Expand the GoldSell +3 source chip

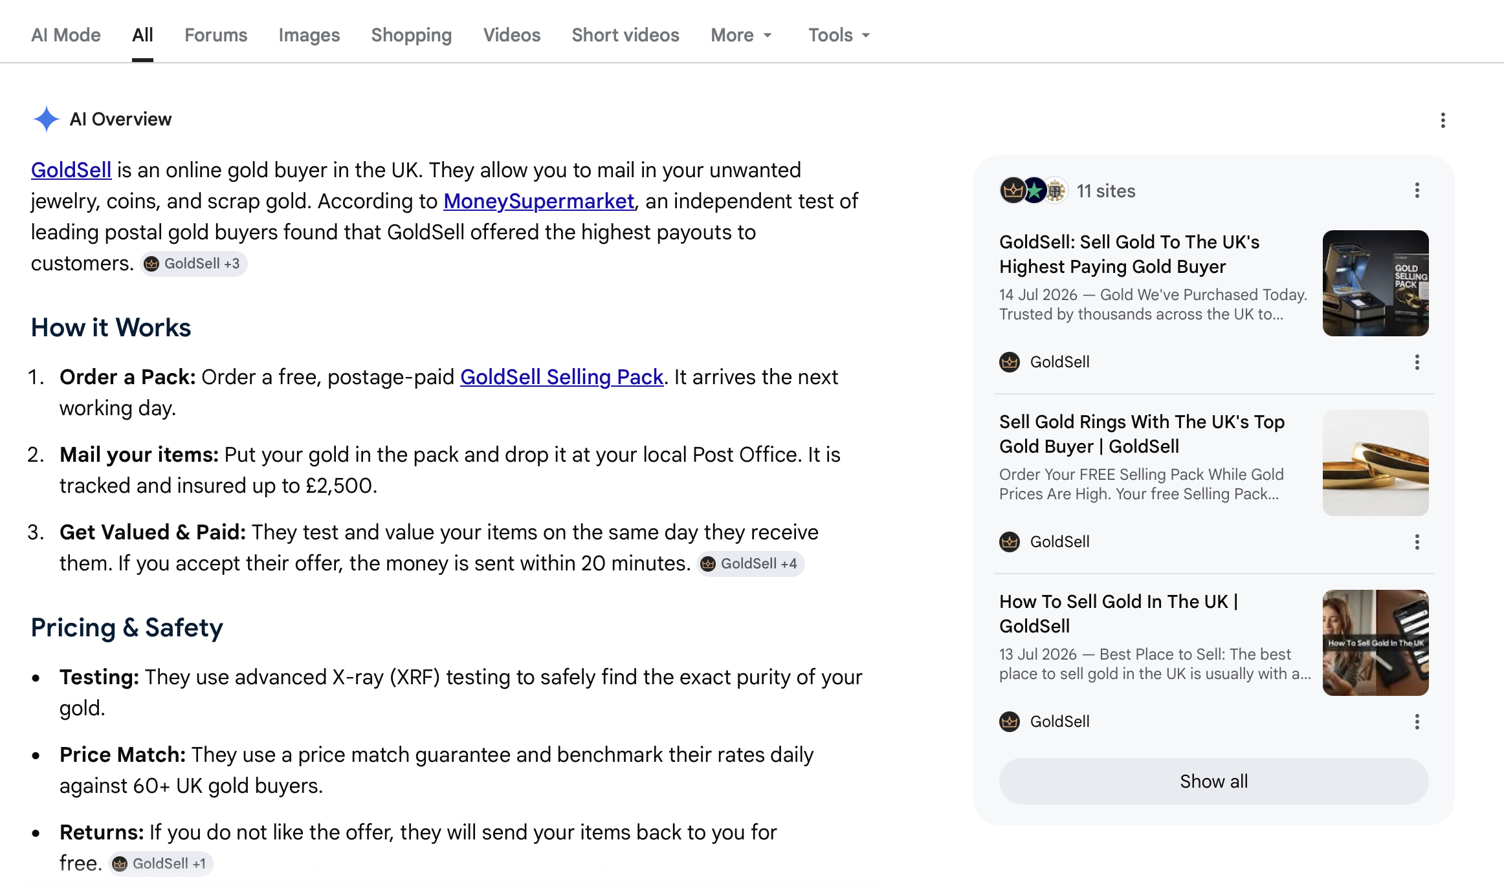tap(194, 264)
